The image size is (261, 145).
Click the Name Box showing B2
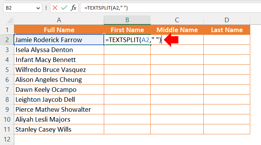click(x=22, y=8)
